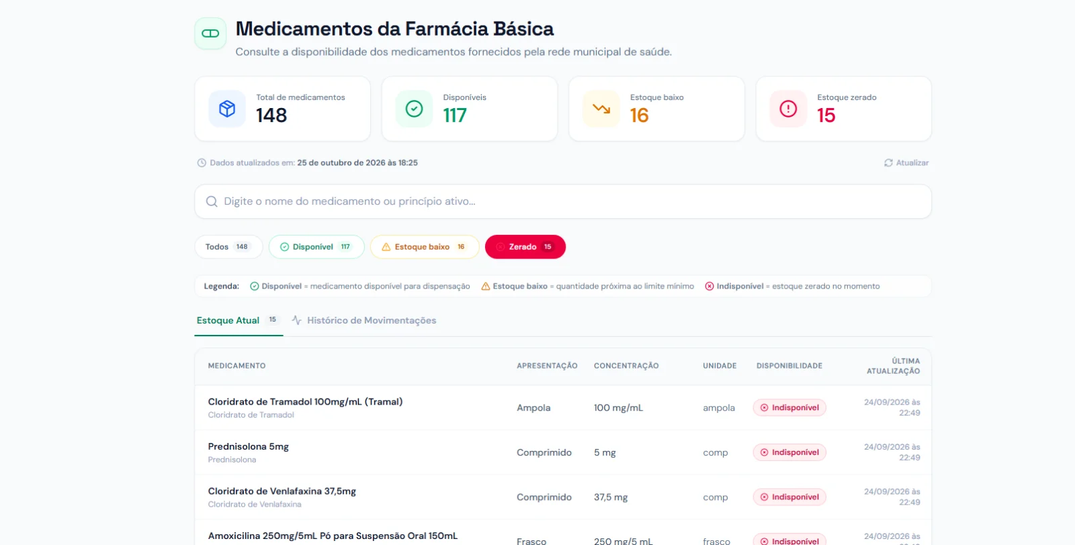Open the Histórico de Movimentações tab

click(364, 321)
